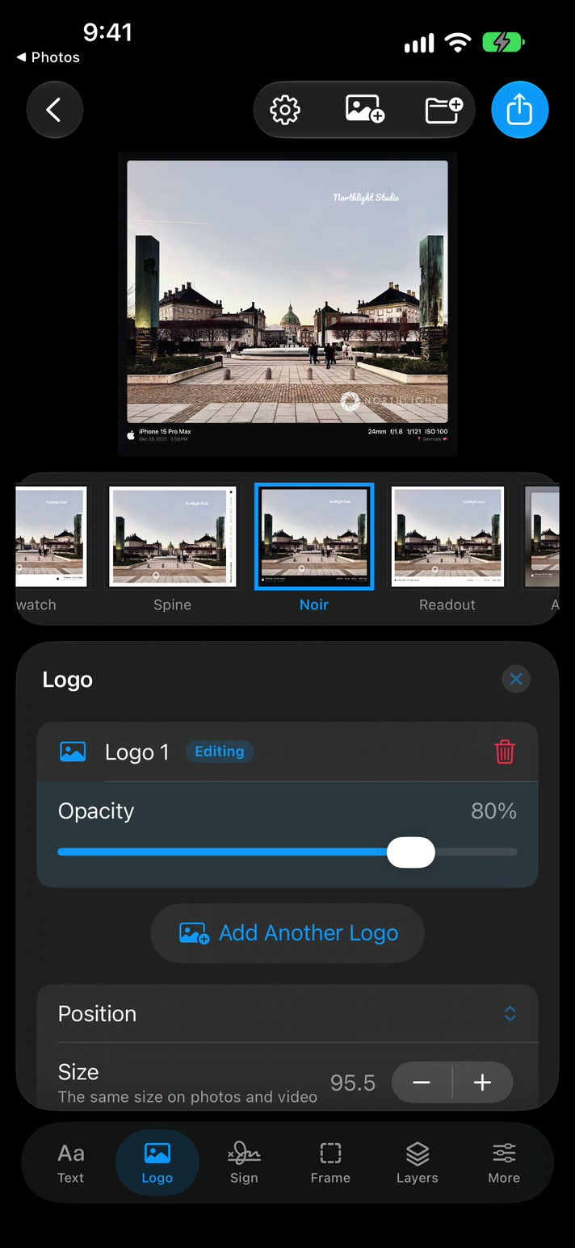Select the Logo tab
This screenshot has height=1248, width=575.
(x=157, y=1163)
